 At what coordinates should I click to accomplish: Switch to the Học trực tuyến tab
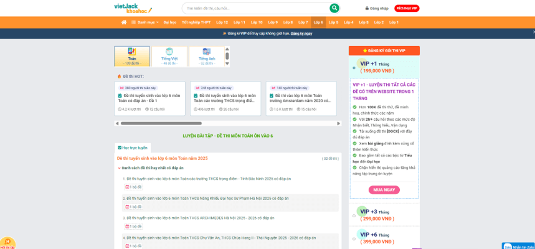tap(133, 148)
